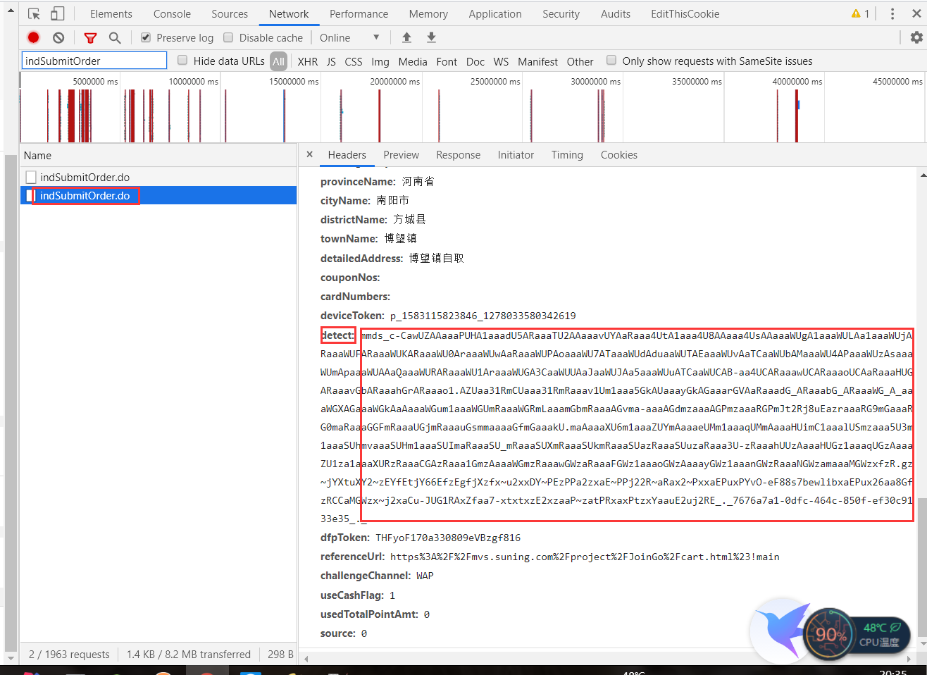Export network log as HAR file

[x=431, y=37]
